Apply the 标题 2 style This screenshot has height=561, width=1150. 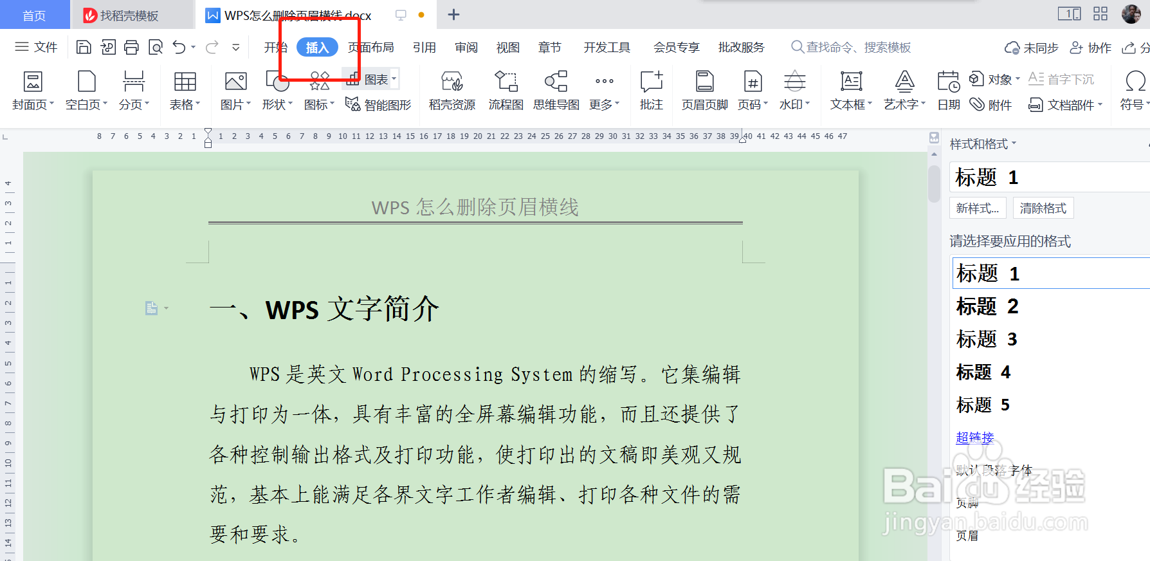[1051, 306]
